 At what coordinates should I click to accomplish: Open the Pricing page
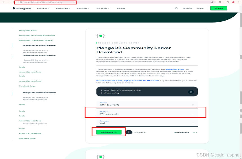[x=121, y=8]
